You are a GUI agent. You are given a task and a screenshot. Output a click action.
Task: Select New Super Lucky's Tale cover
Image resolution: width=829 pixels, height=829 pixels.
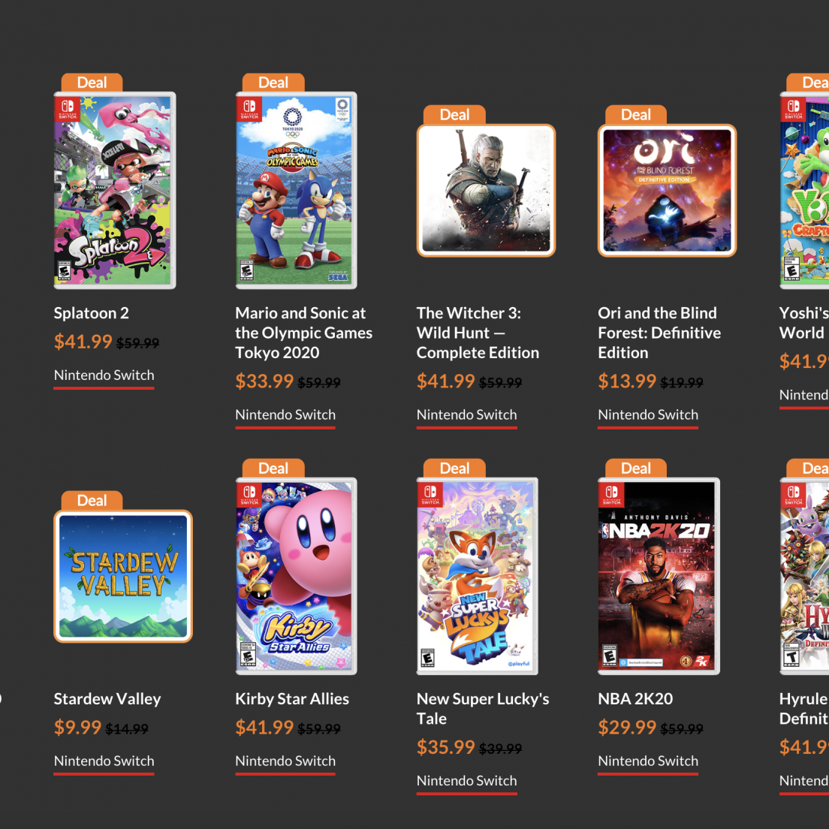tap(478, 576)
